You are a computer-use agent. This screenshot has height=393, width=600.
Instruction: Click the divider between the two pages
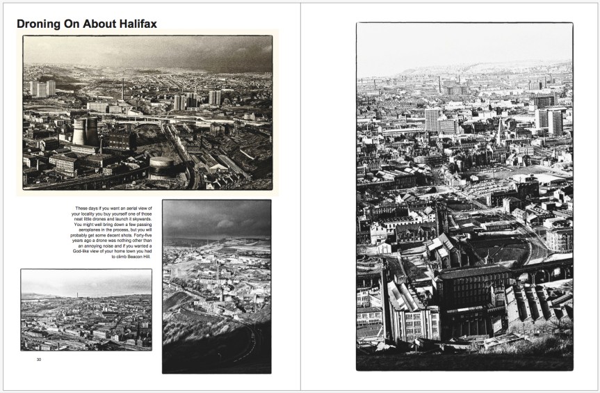click(300, 196)
